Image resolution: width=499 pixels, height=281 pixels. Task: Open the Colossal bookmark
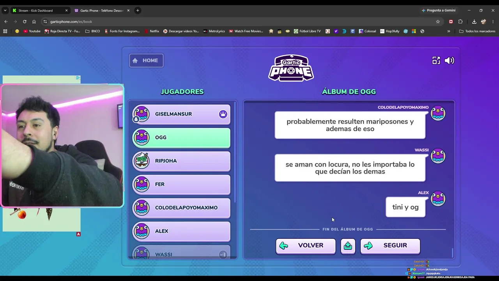368,31
